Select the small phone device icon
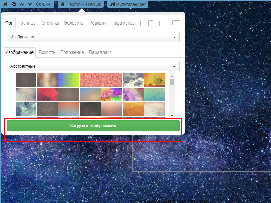The image size is (271, 203). coord(142,23)
